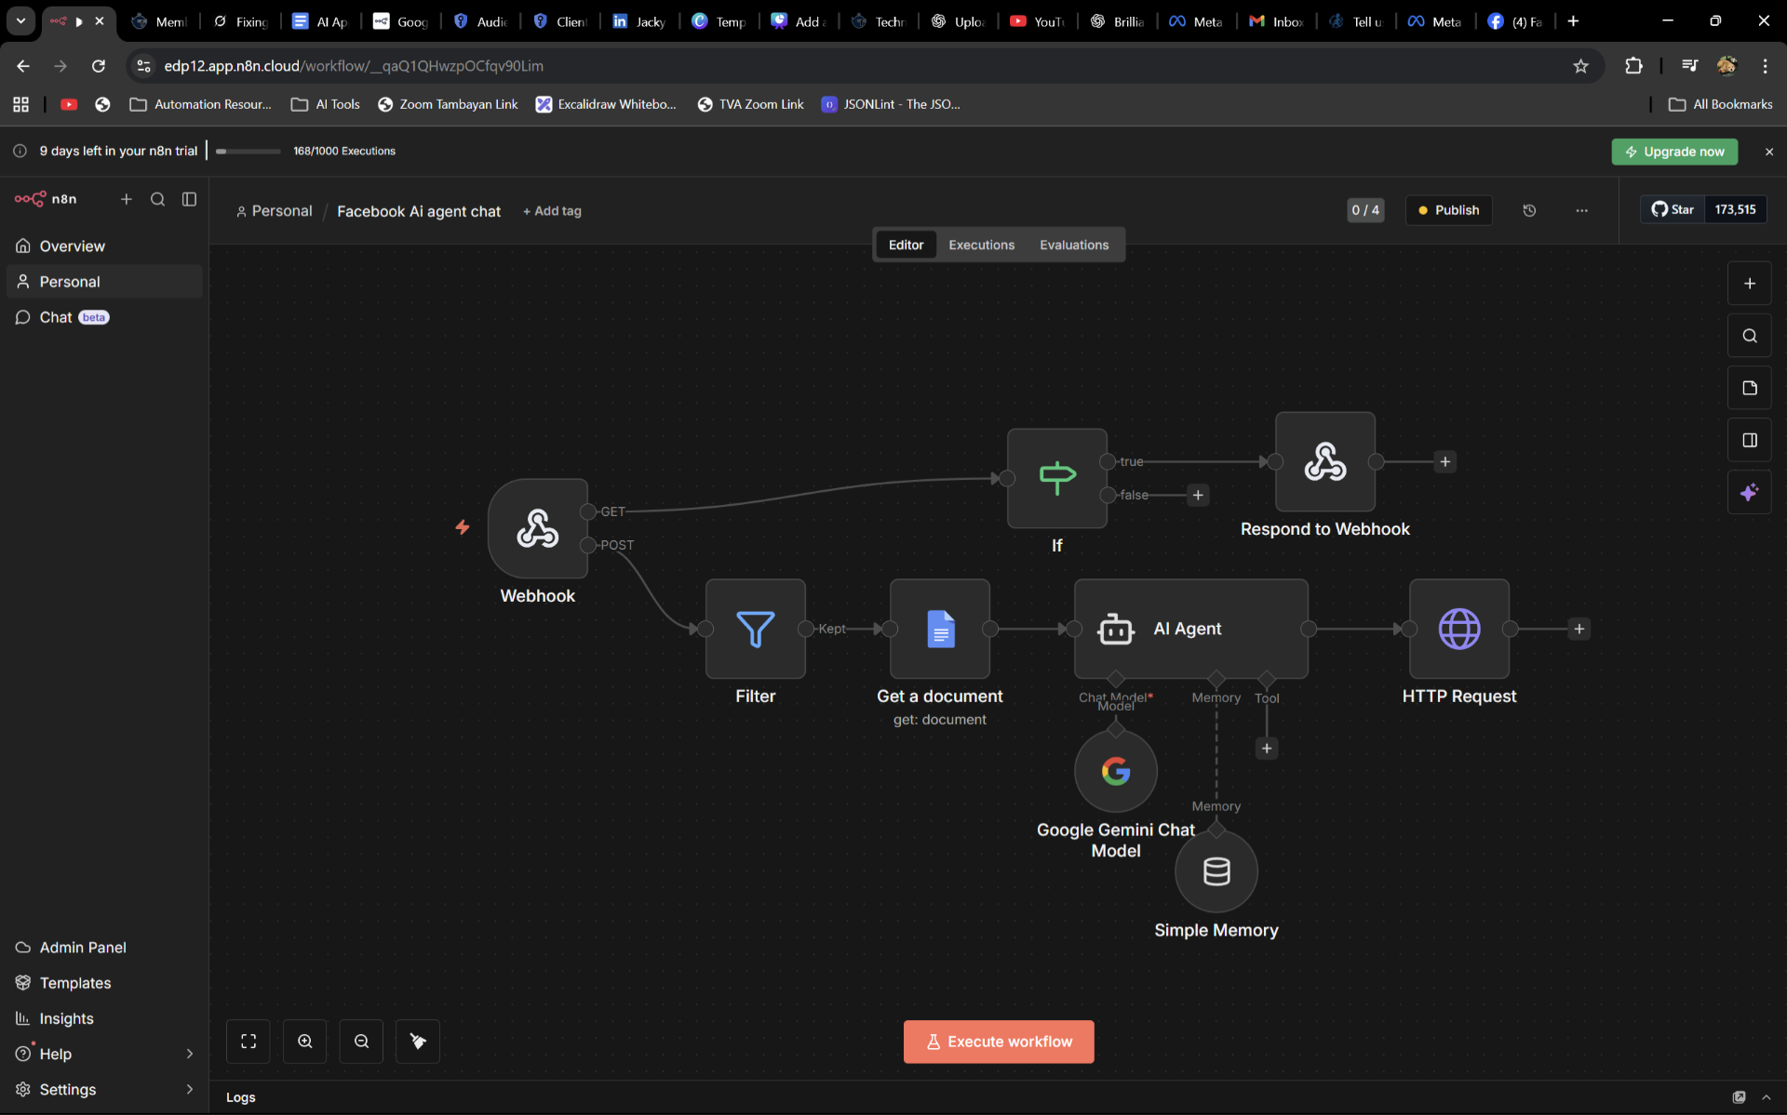Select the Get a document node
The width and height of the screenshot is (1787, 1115).
point(940,629)
